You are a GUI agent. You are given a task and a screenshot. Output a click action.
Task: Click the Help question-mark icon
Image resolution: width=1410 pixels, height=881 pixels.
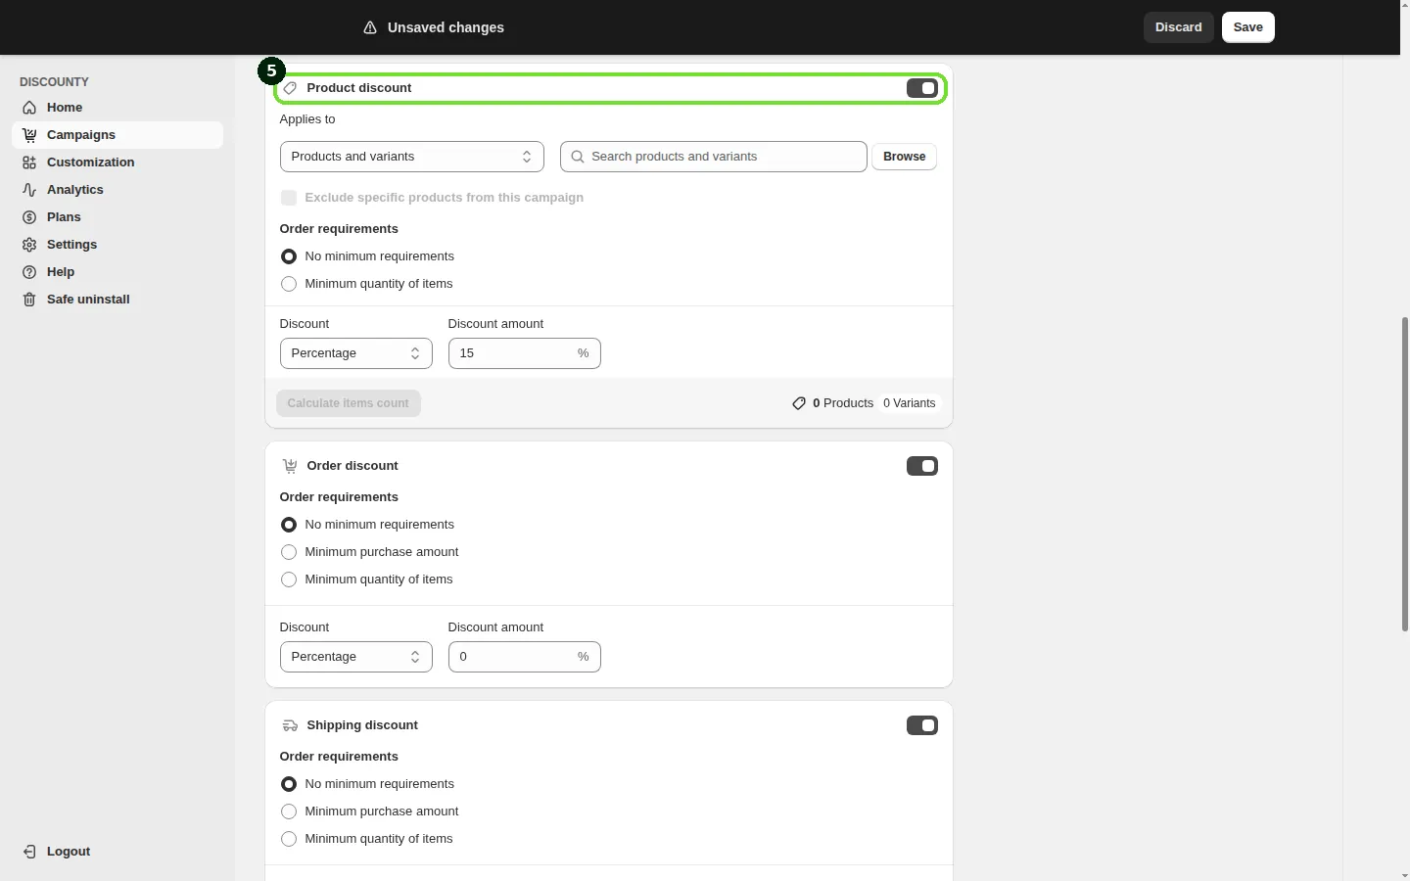click(x=29, y=272)
